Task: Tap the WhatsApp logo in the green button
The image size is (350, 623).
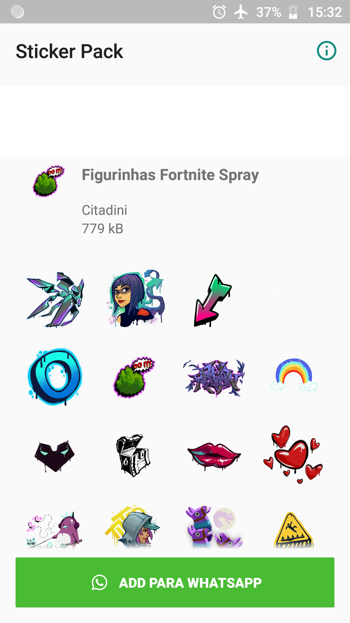Action: coord(99,582)
